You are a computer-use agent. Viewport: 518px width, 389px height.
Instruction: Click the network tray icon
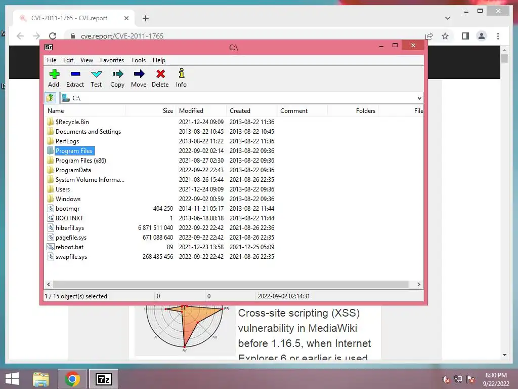[458, 379]
